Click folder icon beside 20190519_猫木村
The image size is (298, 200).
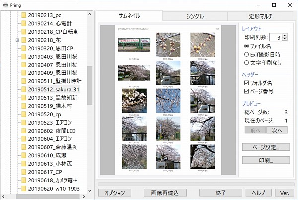click(24, 106)
